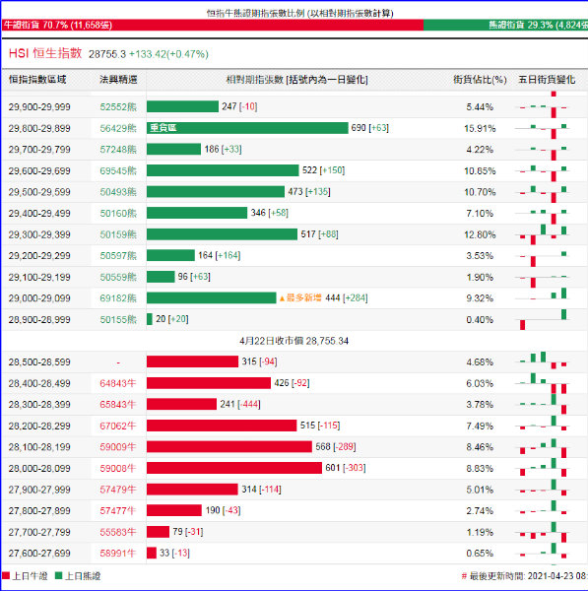Click the red 牛證街貨 70.7% bar segment
The width and height of the screenshot is (588, 591).
[x=213, y=26]
